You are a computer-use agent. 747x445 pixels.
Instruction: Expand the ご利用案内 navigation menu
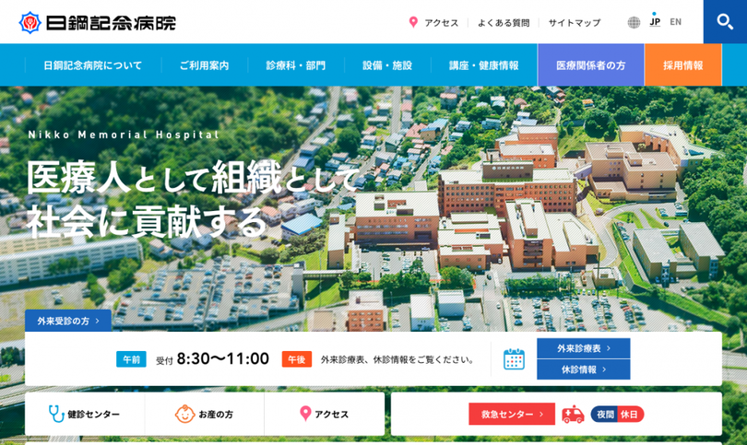[204, 65]
